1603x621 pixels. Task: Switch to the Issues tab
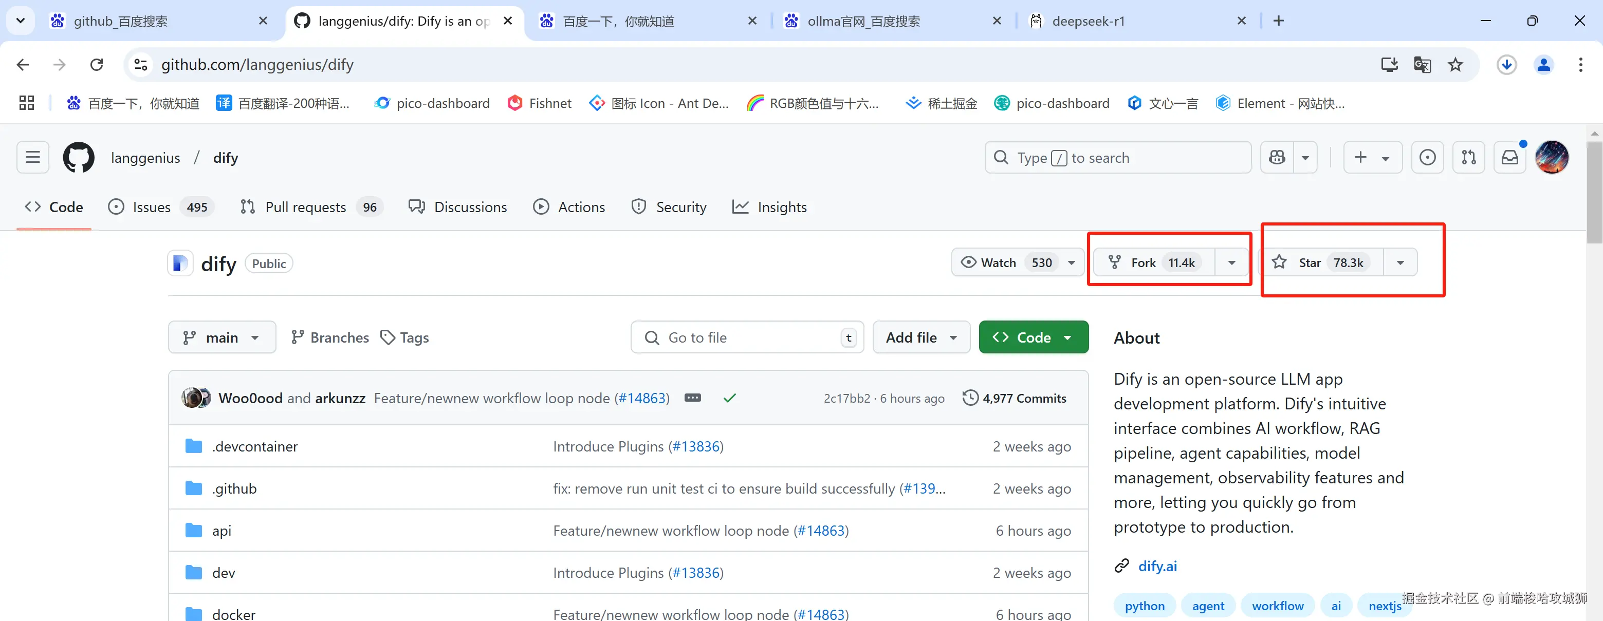[151, 207]
